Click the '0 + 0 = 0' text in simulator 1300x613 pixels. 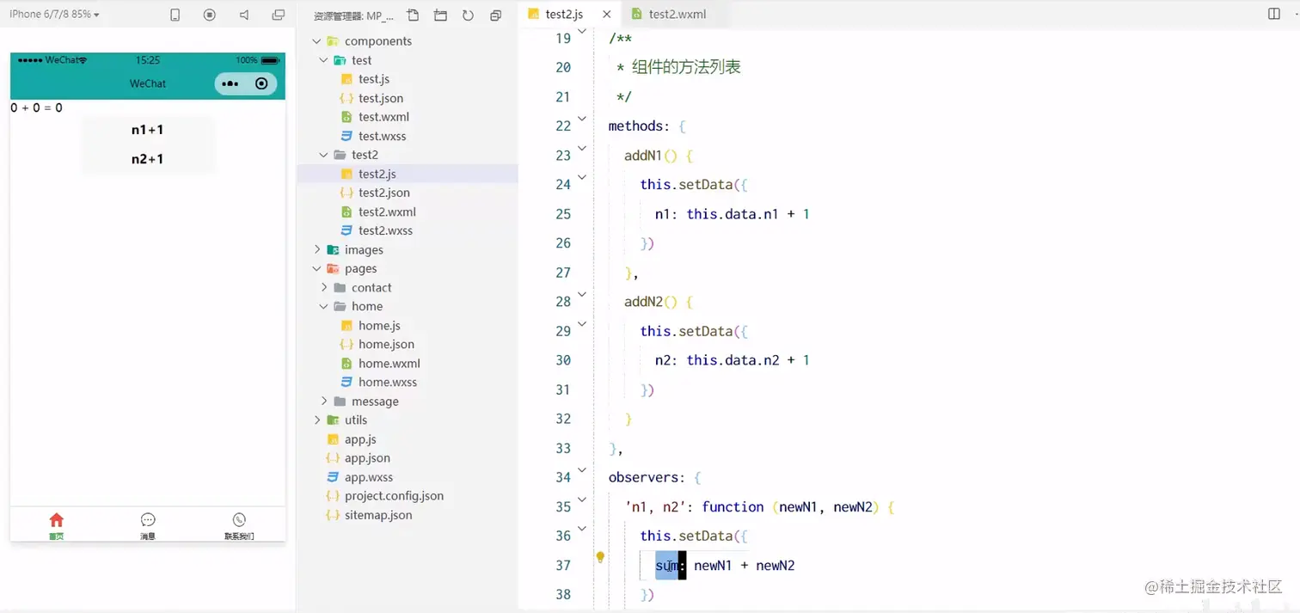36,108
